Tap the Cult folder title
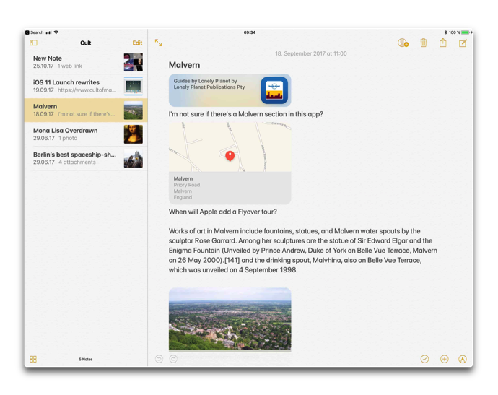Image resolution: width=498 pixels, height=395 pixels. pyautogui.click(x=85, y=43)
